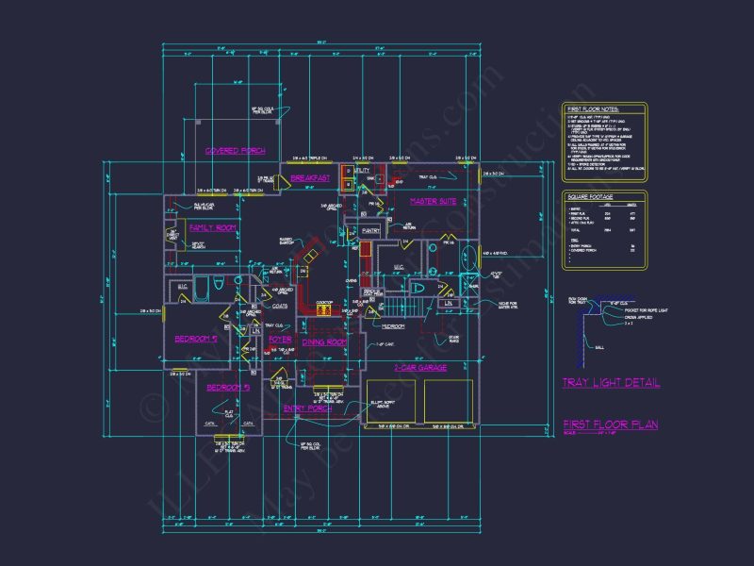Select the right garage door rectangle
This screenshot has height=566, width=754.
coord(449,402)
